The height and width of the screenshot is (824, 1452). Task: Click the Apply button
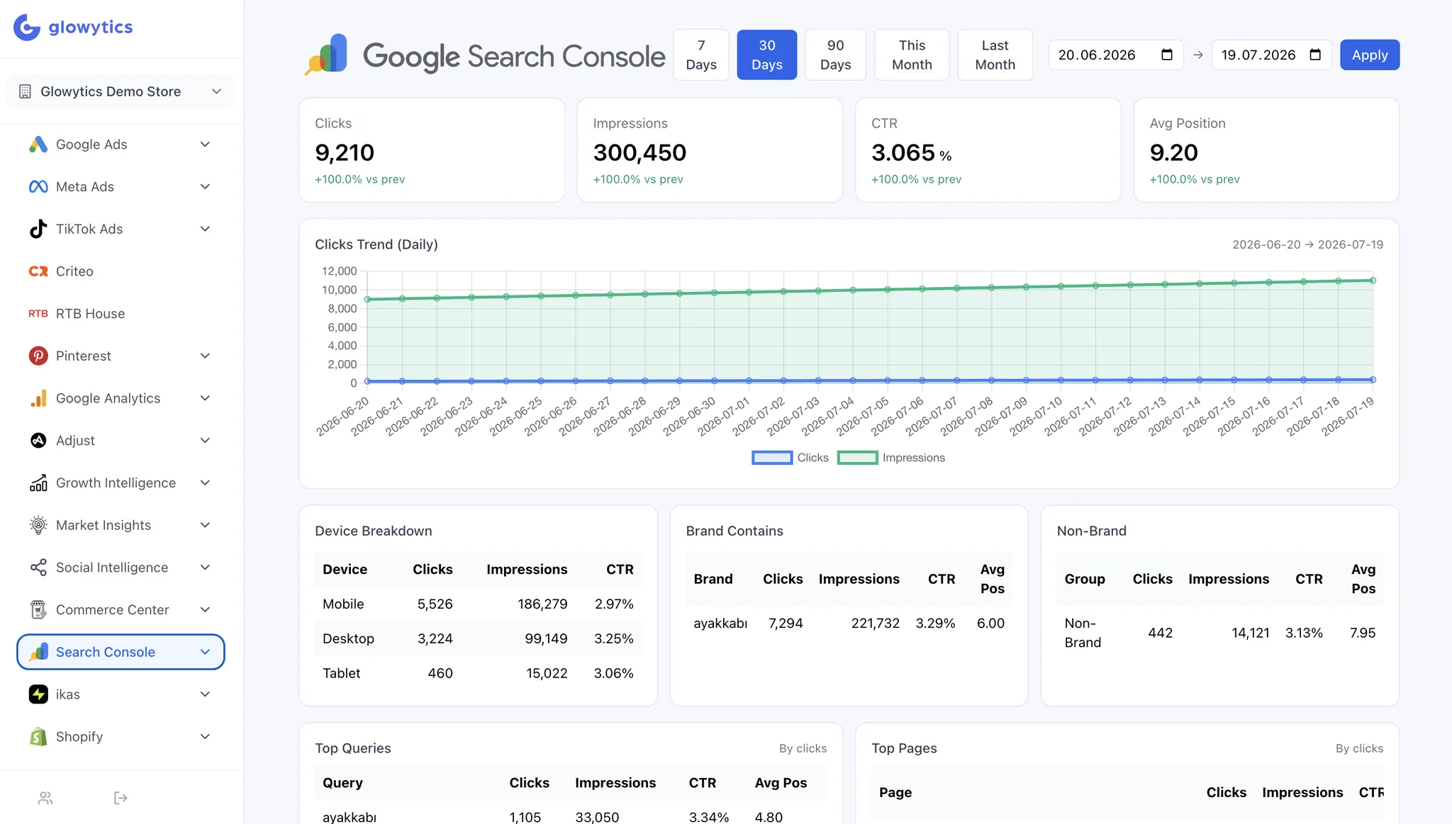(x=1370, y=55)
